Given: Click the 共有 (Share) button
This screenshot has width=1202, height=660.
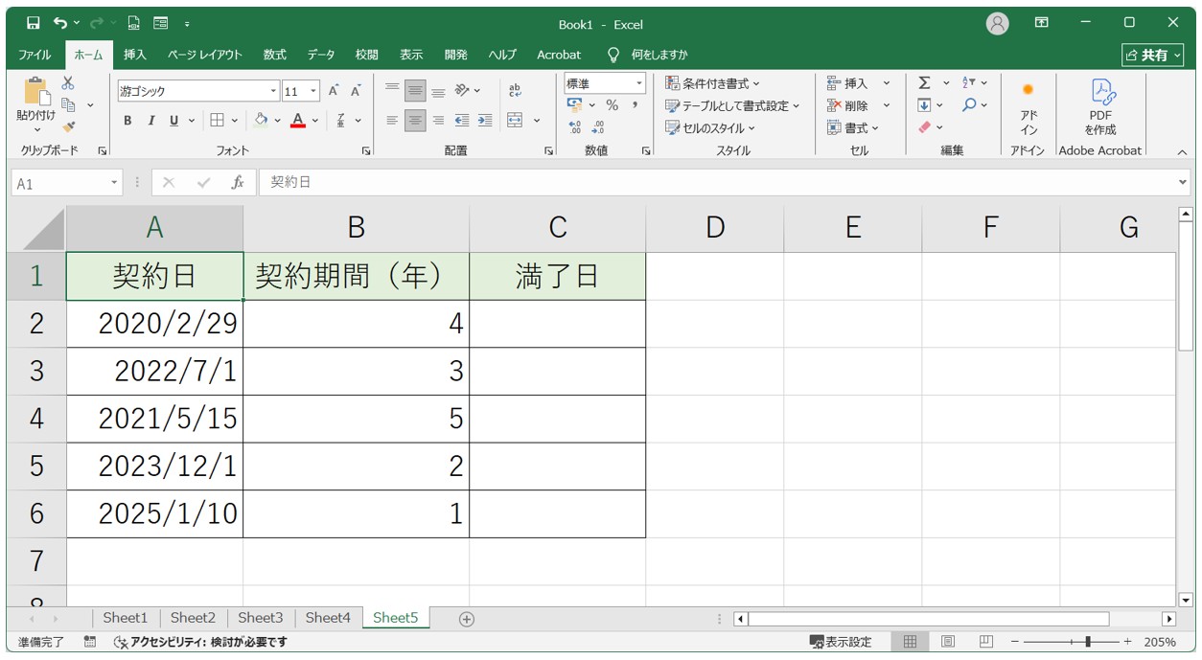Looking at the screenshot, I should tap(1152, 55).
